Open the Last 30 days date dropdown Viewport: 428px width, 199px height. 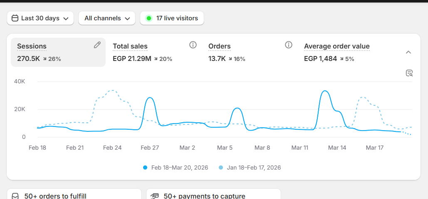pyautogui.click(x=40, y=18)
